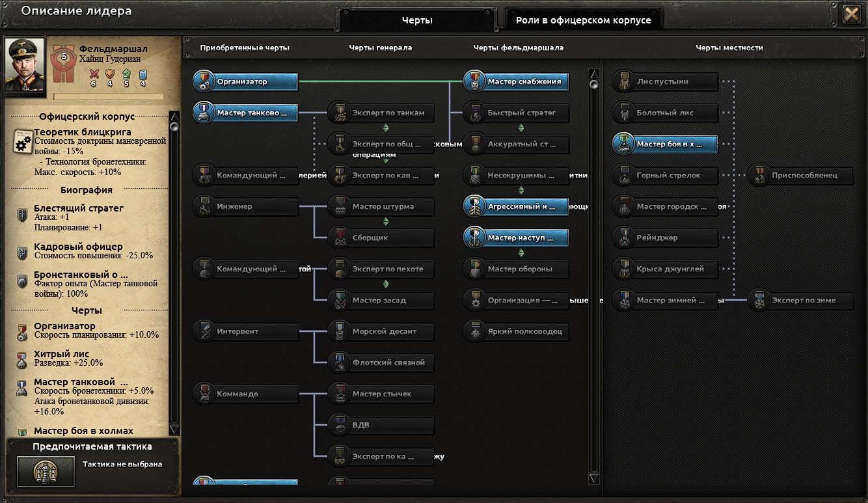Select the Эксперт по общ... trait
Image resolution: width=868 pixels, height=503 pixels.
pyautogui.click(x=381, y=144)
